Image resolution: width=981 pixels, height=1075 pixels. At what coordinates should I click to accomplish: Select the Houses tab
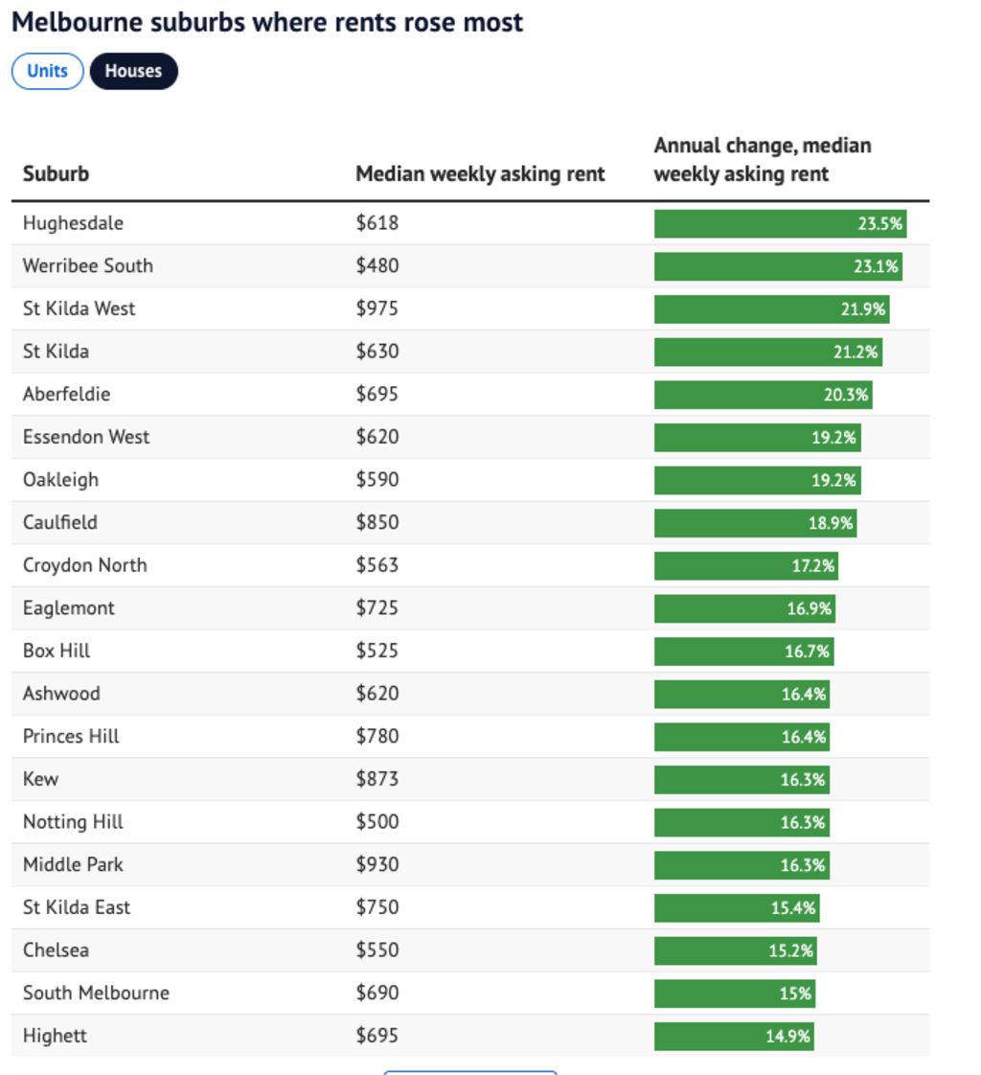click(x=133, y=71)
